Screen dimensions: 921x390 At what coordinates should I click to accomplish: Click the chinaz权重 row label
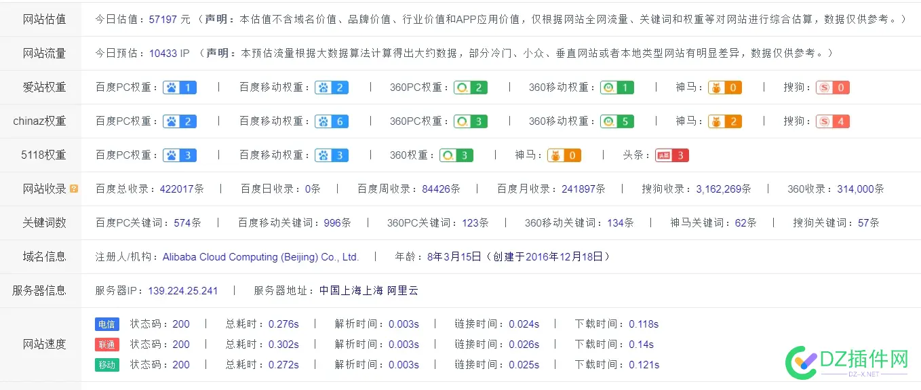(39, 121)
